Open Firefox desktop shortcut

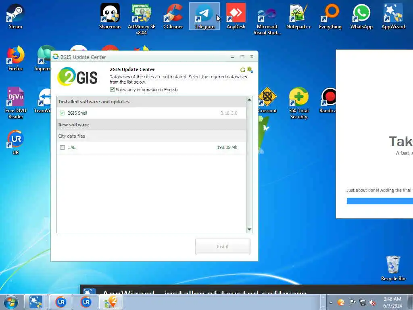tap(15, 59)
